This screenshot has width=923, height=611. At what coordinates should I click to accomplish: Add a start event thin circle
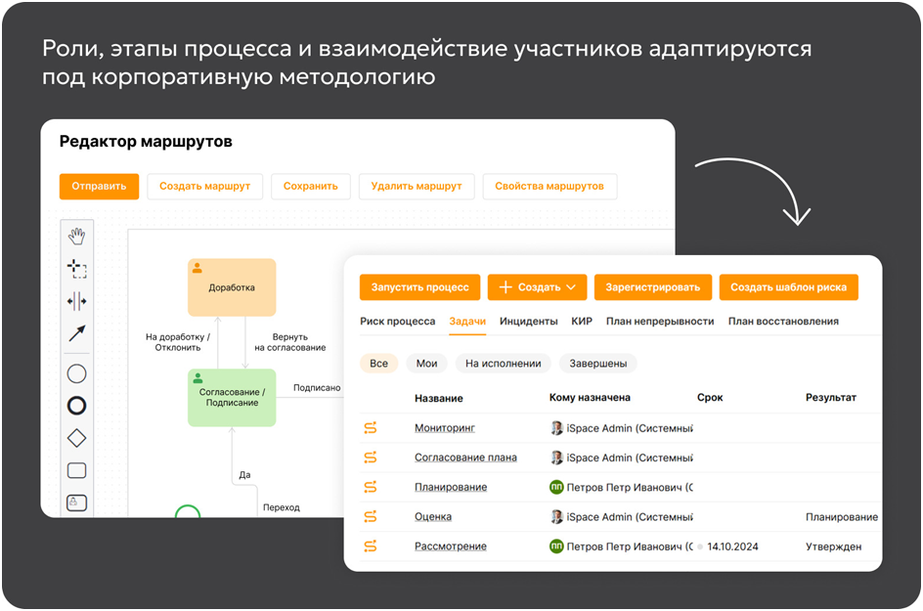(x=77, y=372)
